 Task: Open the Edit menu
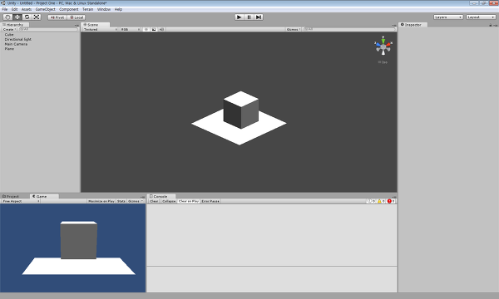pyautogui.click(x=15, y=9)
